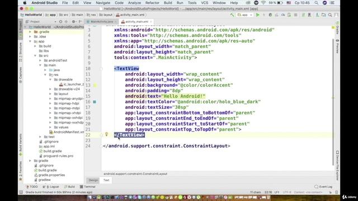Screen dimensions: 358x201
Task: Run the app with green play button
Action: [x=258, y=15]
